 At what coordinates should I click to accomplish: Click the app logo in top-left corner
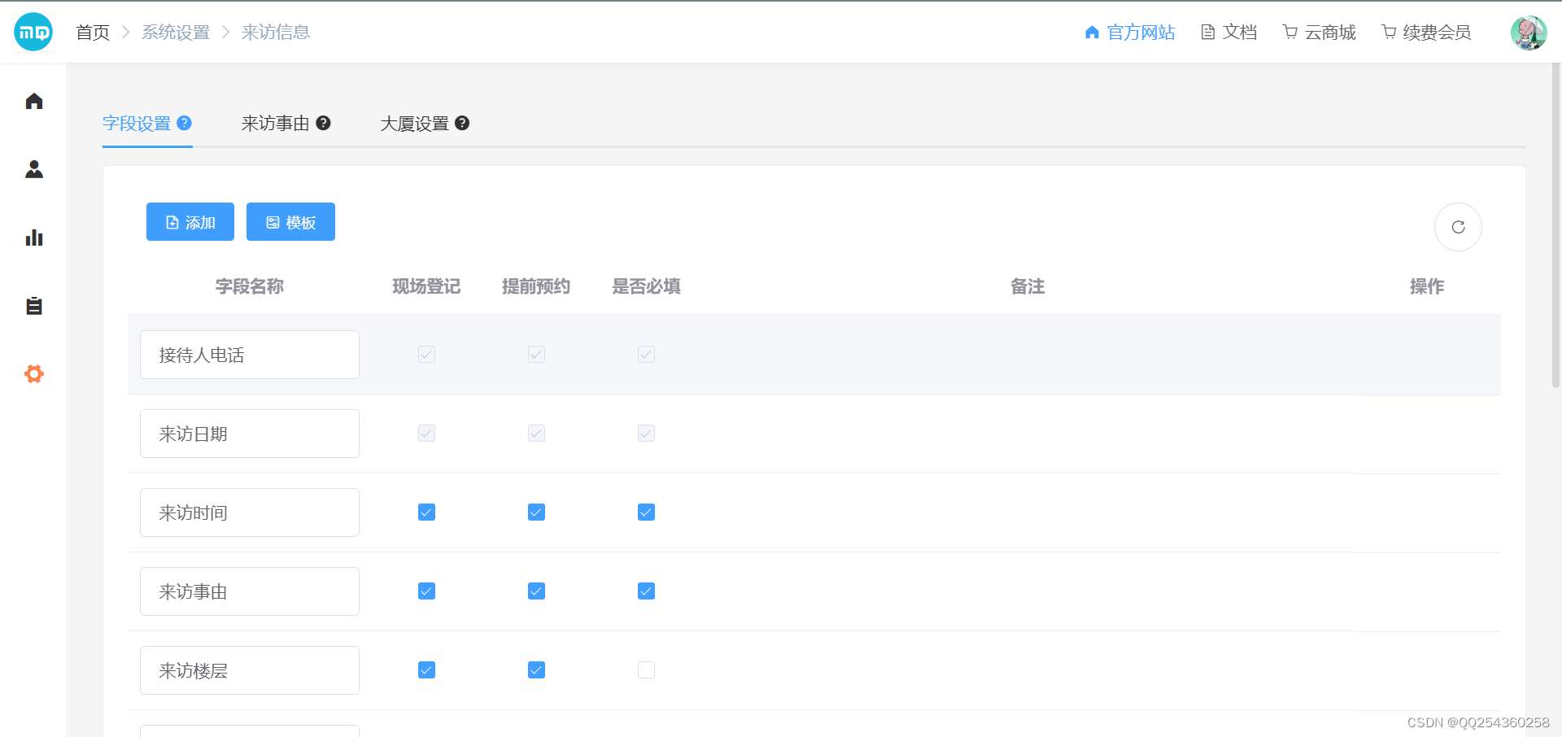[x=33, y=33]
